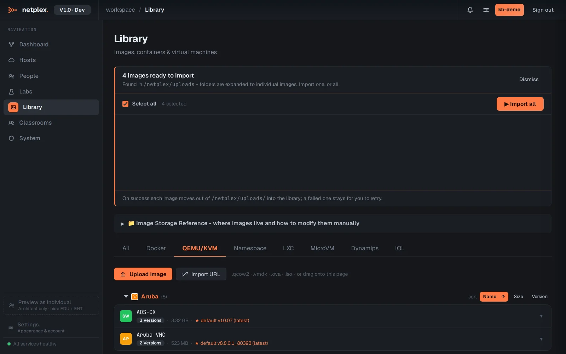Switch to the MicroVM tab

click(x=322, y=249)
